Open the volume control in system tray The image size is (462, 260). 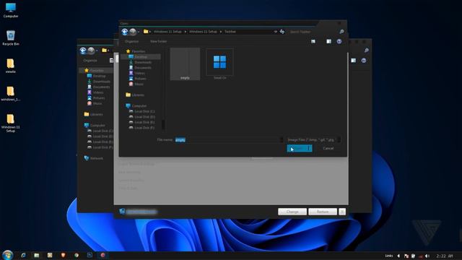tap(427, 256)
